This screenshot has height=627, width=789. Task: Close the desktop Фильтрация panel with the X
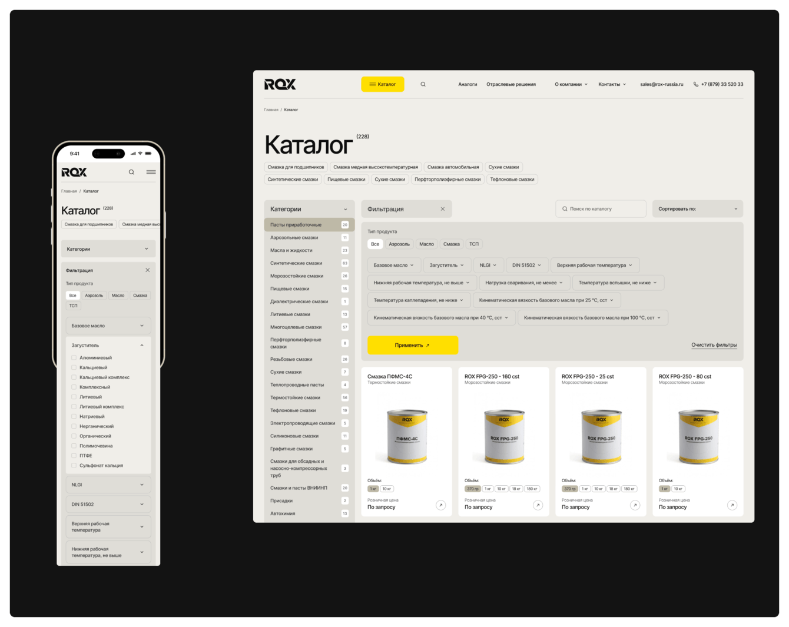click(443, 209)
